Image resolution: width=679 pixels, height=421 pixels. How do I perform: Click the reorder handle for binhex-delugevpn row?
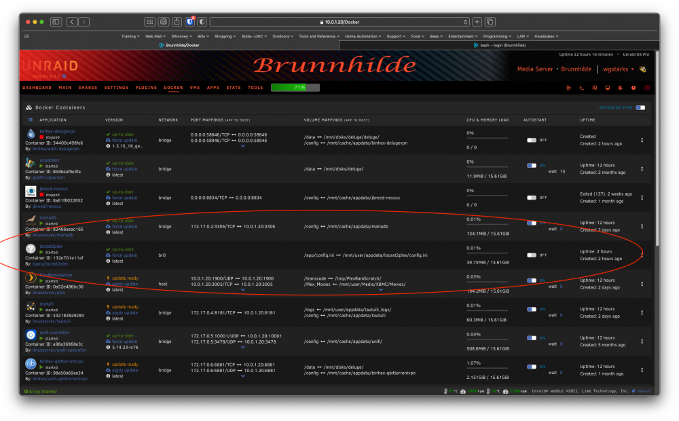(642, 140)
